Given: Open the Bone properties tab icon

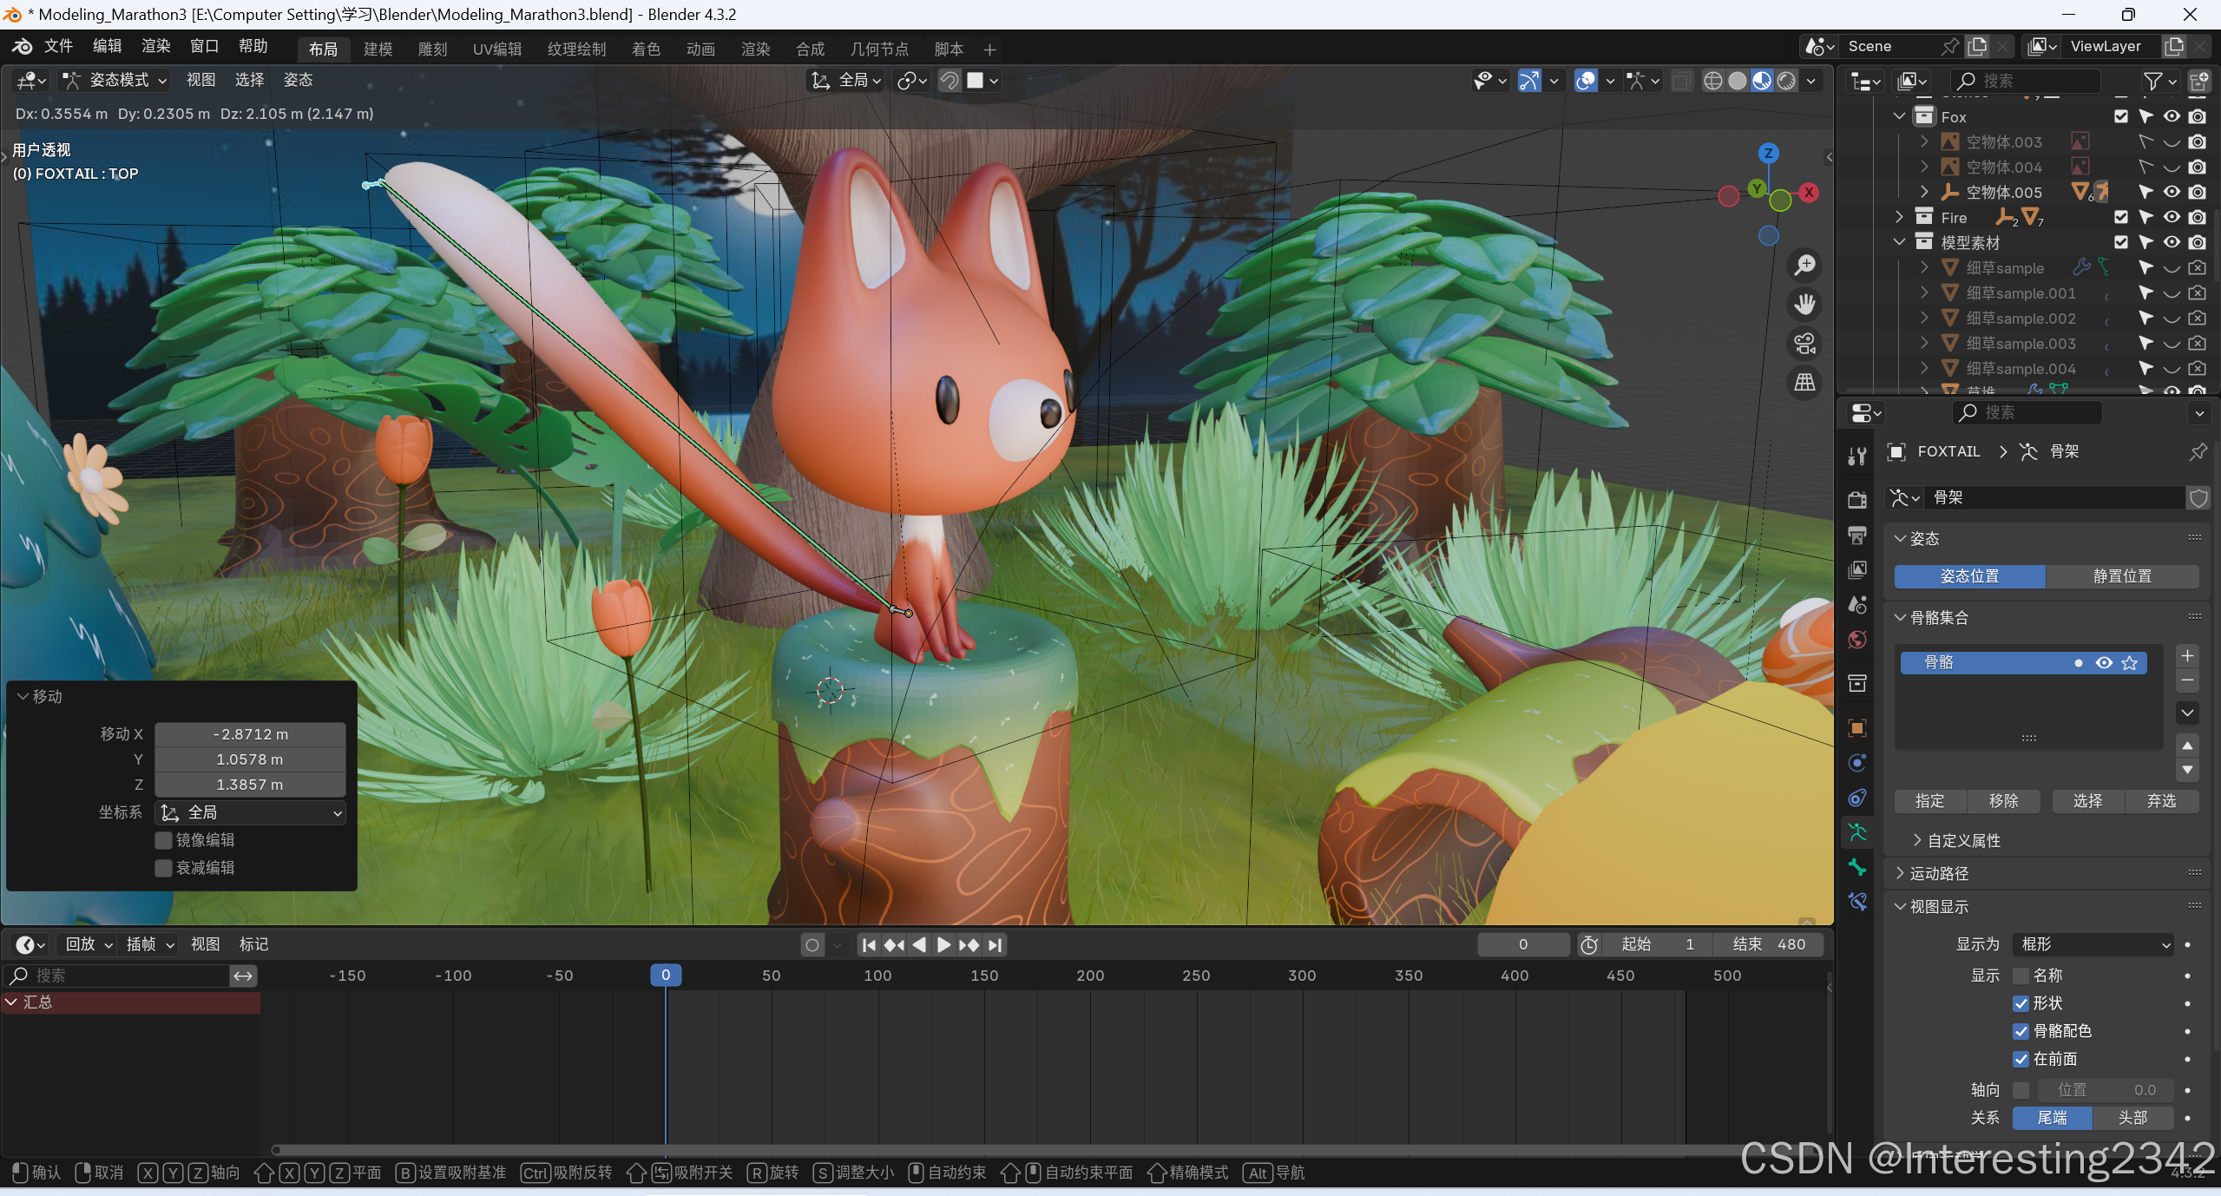Looking at the screenshot, I should coord(1857,867).
